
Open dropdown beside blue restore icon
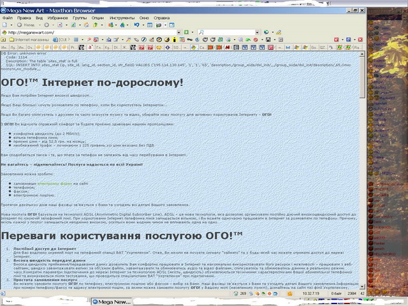click(x=354, y=40)
